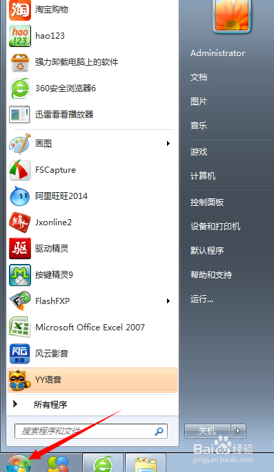274x472 pixels.
Task: Click the search programs and files box
Action: point(91,431)
